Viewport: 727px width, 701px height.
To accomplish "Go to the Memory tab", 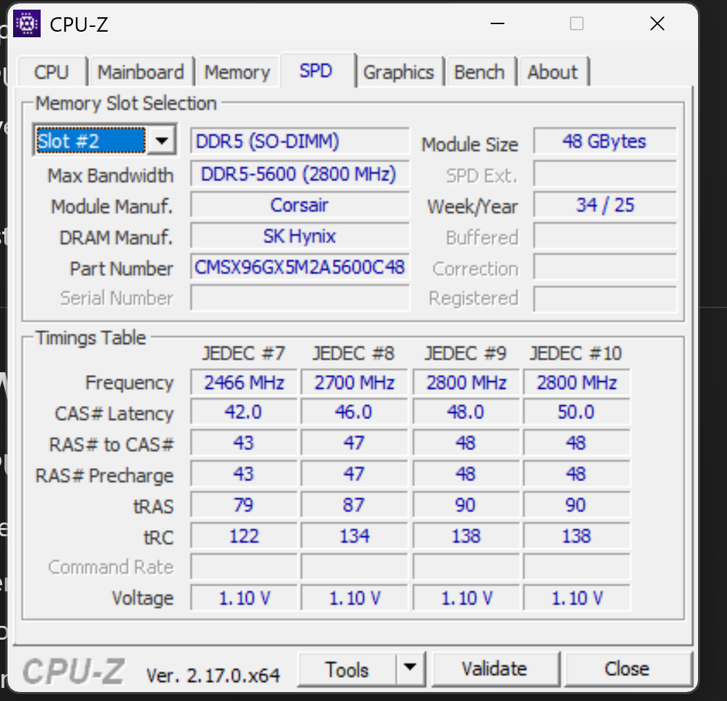I will click(237, 72).
